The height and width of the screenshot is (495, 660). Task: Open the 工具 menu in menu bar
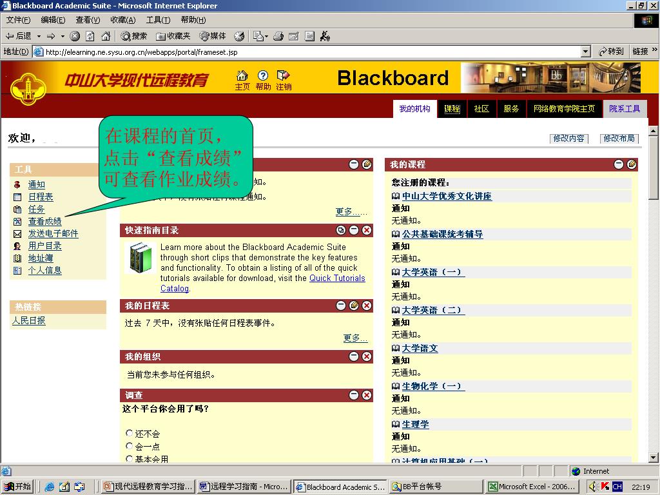159,20
